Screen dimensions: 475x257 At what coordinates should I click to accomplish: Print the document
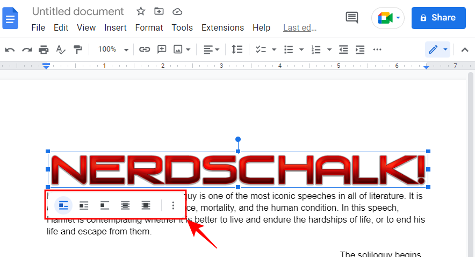pyautogui.click(x=44, y=49)
